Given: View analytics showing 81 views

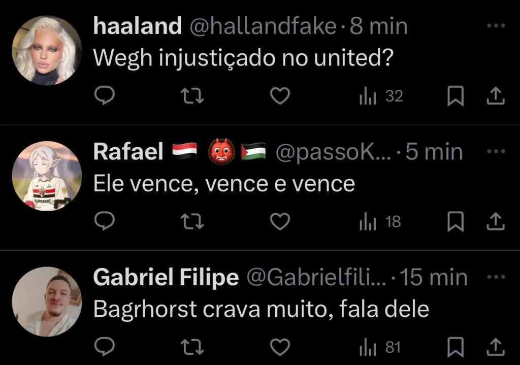Looking at the screenshot, I should (380, 347).
